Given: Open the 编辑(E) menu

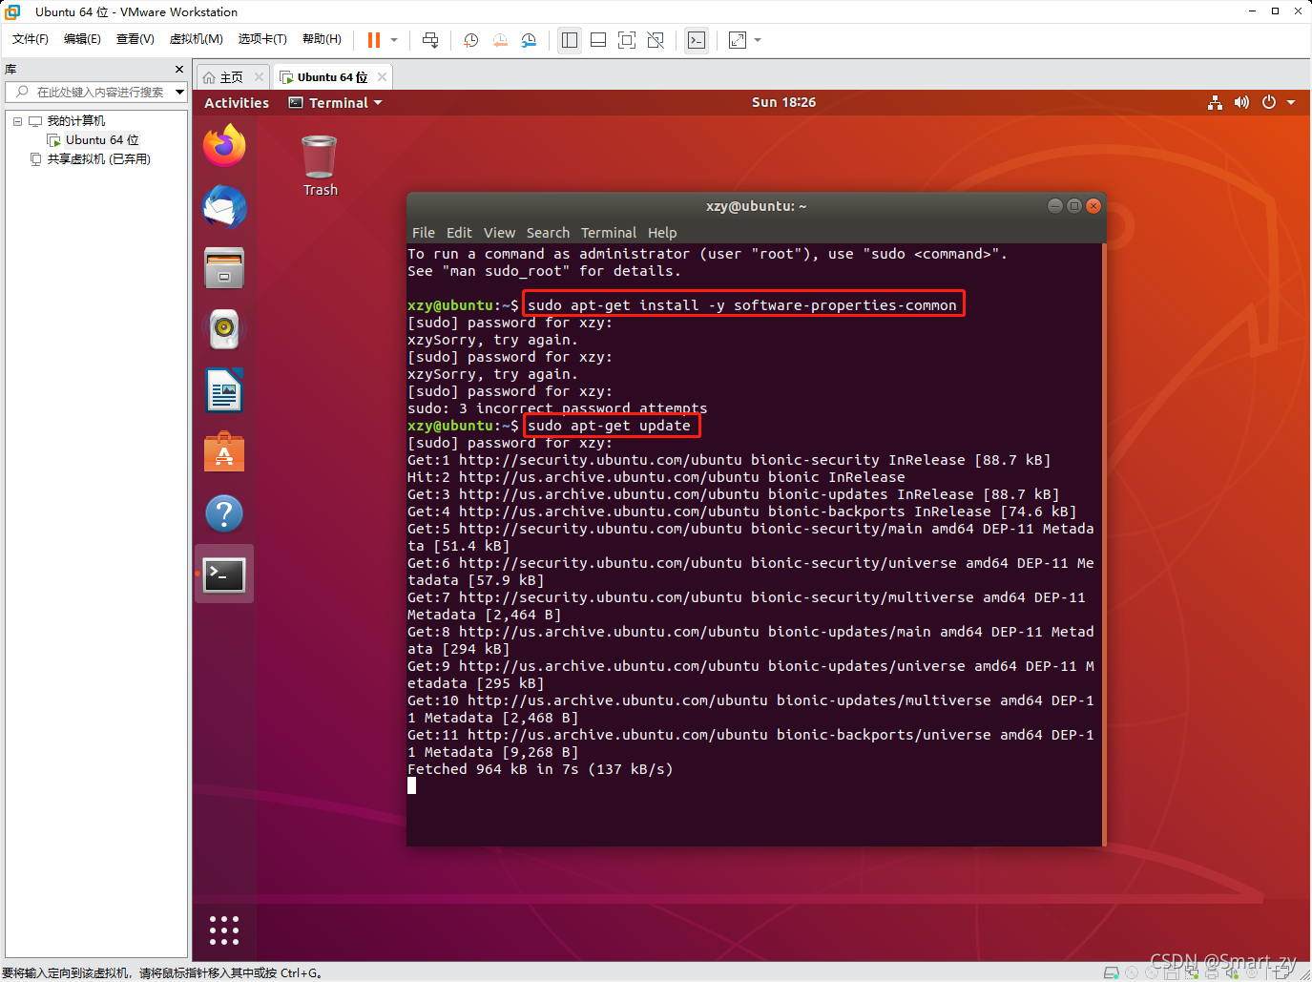Looking at the screenshot, I should [82, 39].
